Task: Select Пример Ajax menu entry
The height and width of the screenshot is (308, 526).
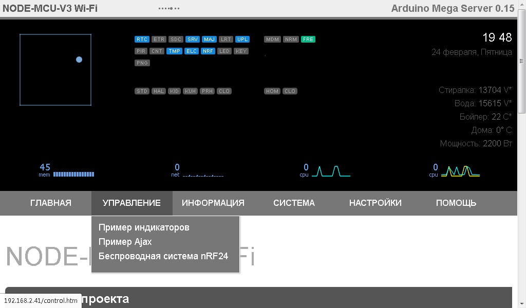Action: pyautogui.click(x=125, y=242)
